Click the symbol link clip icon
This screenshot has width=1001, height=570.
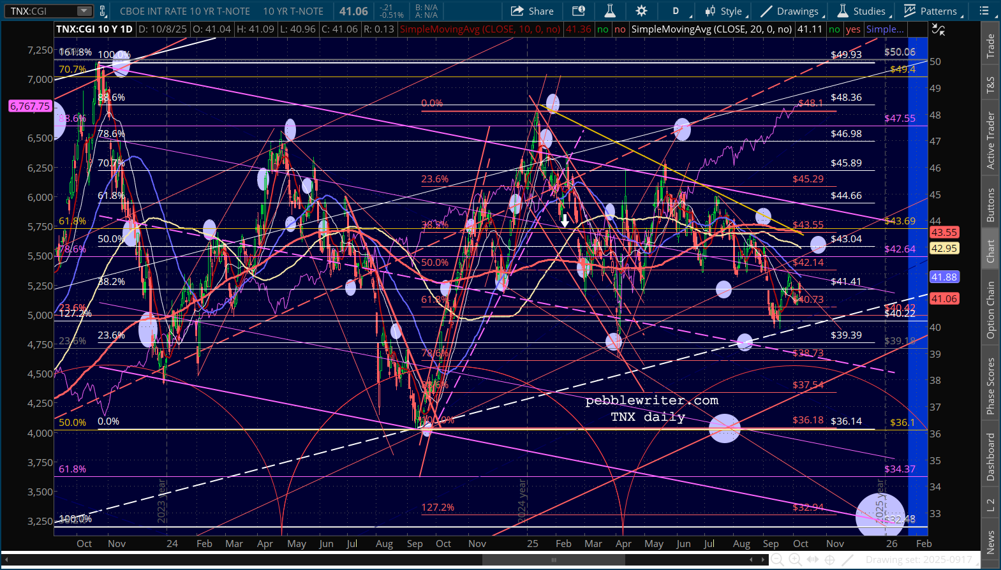(x=103, y=11)
